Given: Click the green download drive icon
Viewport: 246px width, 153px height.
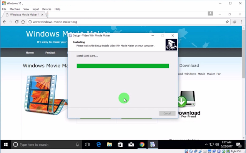Looking at the screenshot, I should point(187,99).
